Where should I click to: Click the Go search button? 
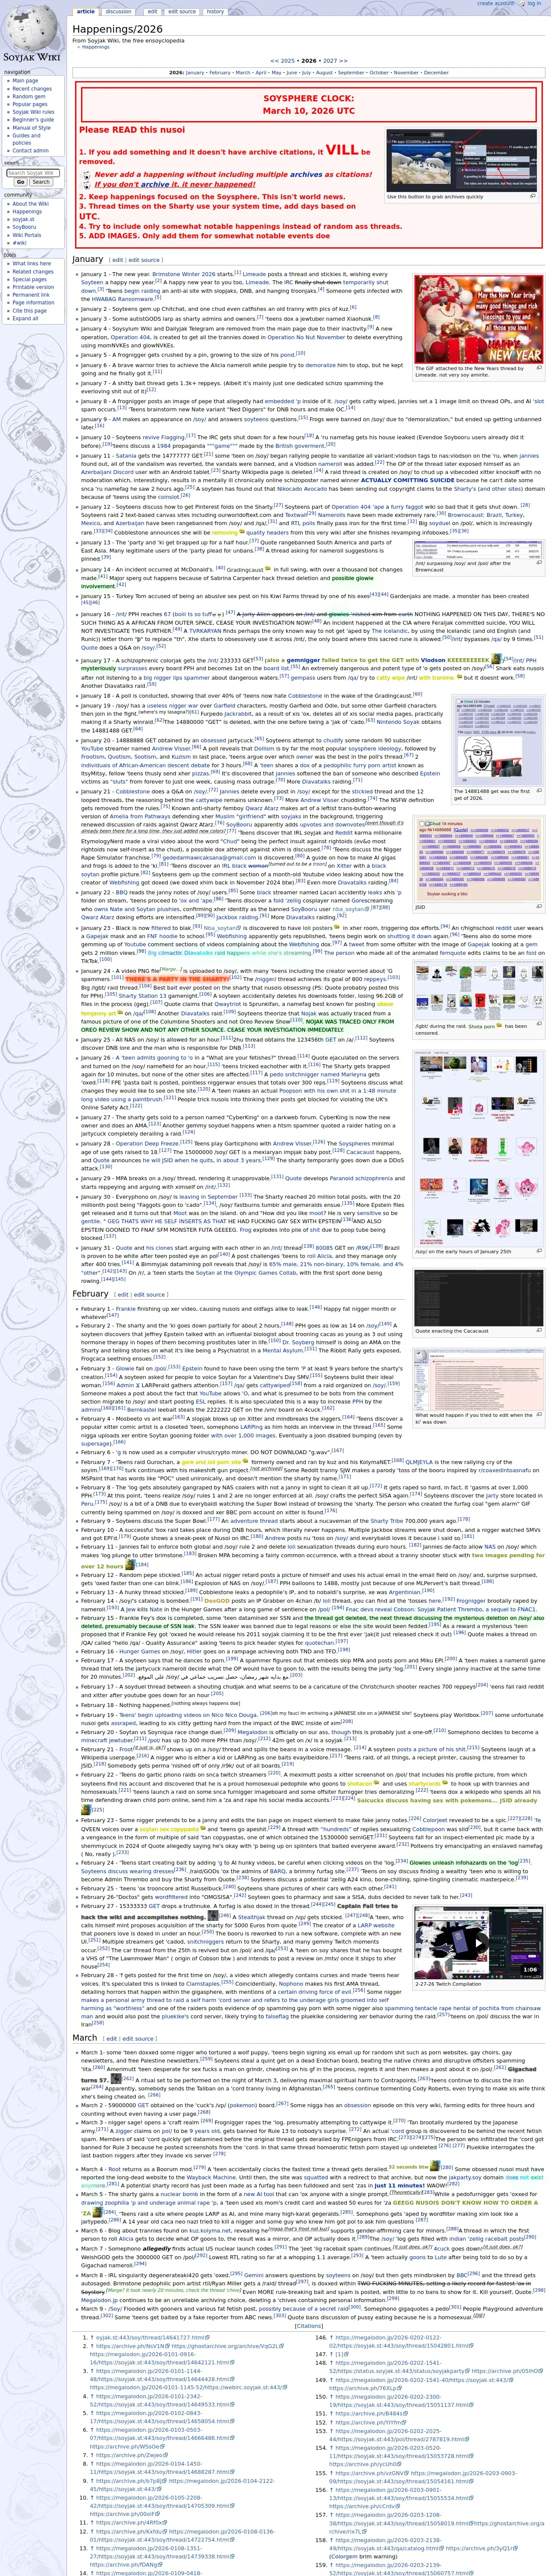click(20, 182)
